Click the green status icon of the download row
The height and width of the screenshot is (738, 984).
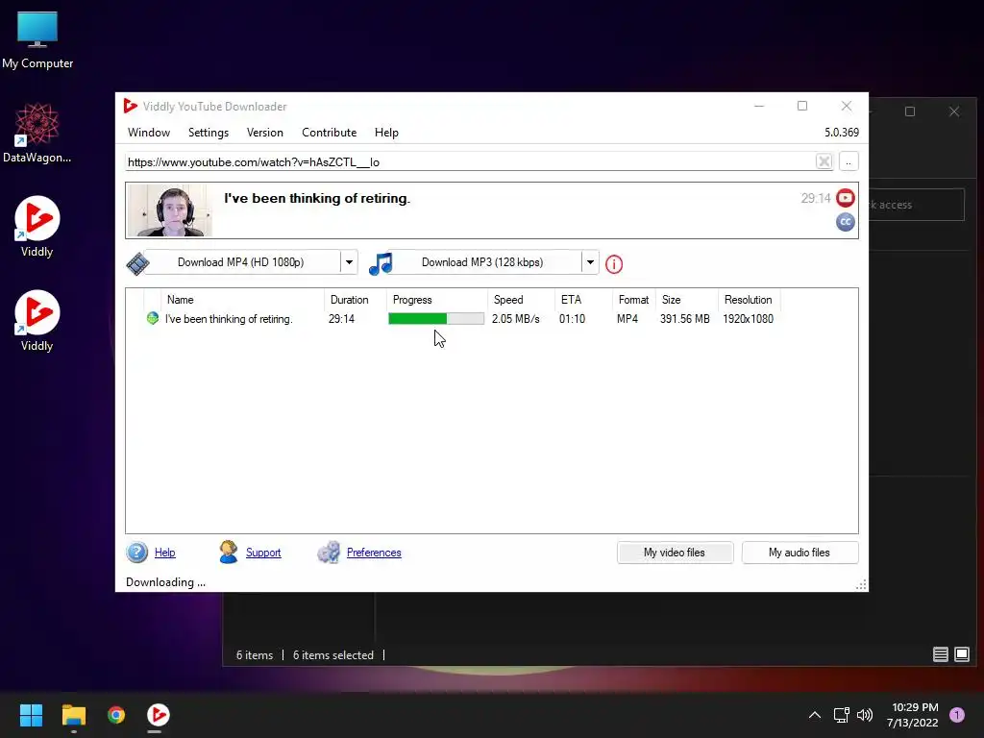pyautogui.click(x=153, y=318)
